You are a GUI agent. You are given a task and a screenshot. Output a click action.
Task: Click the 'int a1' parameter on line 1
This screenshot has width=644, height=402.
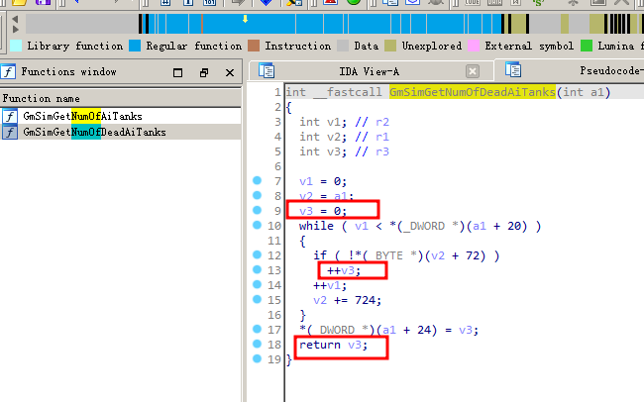[x=584, y=92]
